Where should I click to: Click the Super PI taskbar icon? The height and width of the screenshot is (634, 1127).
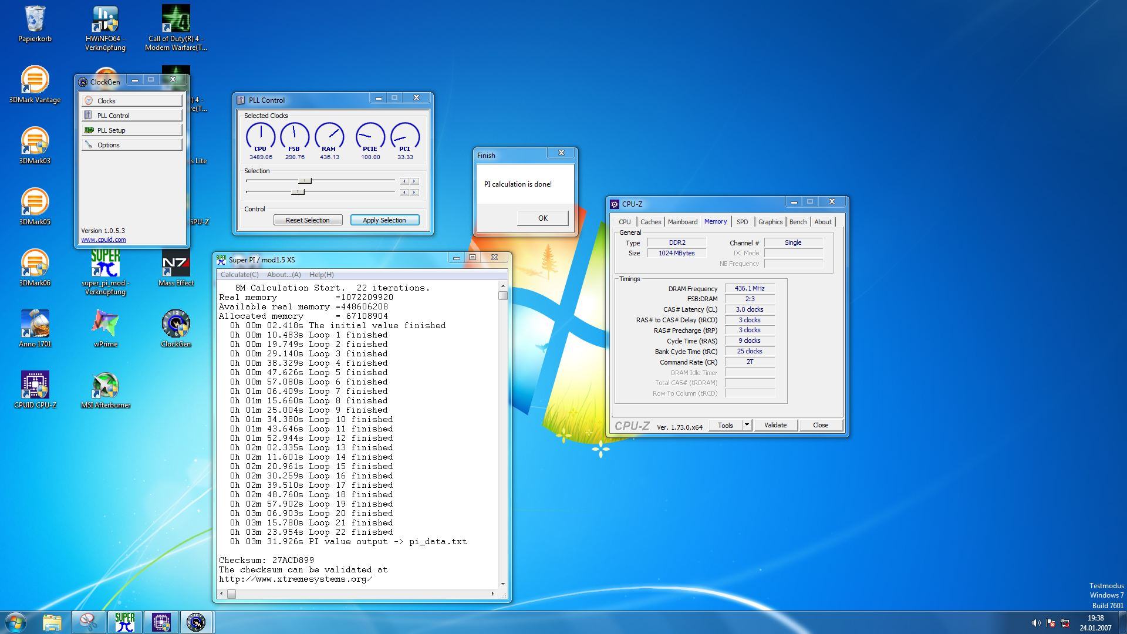124,622
